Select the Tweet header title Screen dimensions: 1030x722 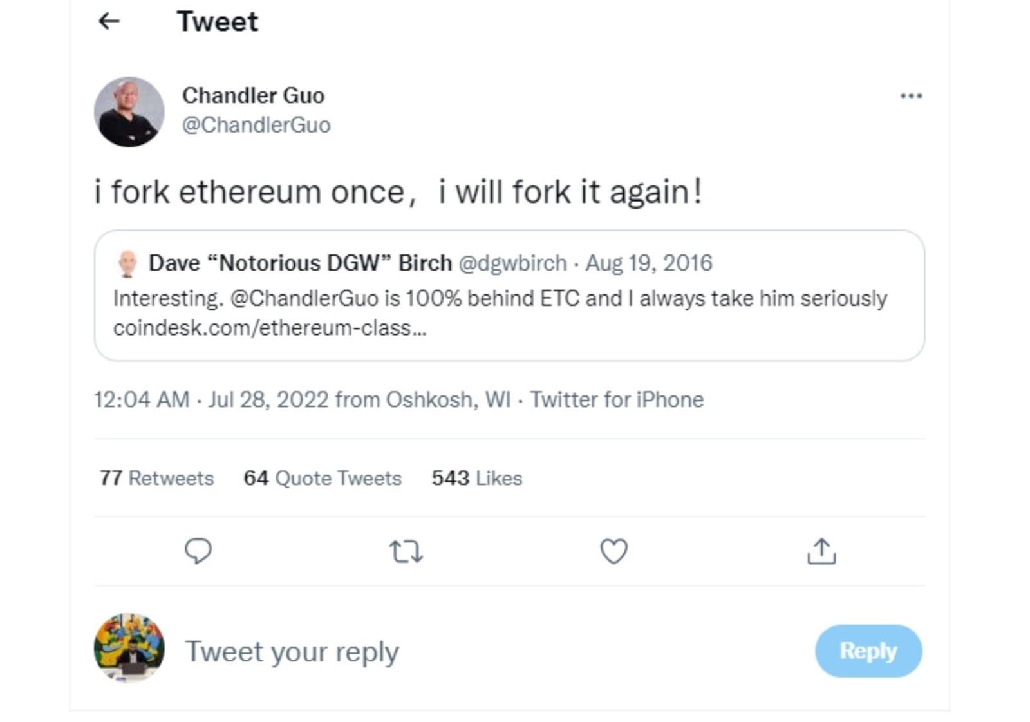point(218,21)
